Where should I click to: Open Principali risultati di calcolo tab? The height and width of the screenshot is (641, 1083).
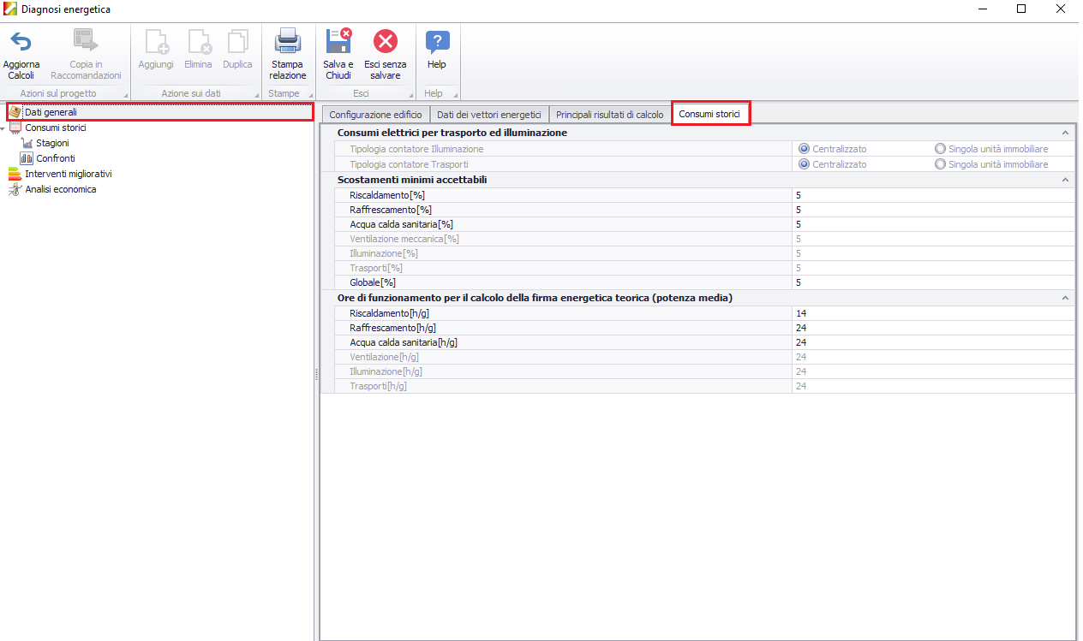[x=609, y=115]
